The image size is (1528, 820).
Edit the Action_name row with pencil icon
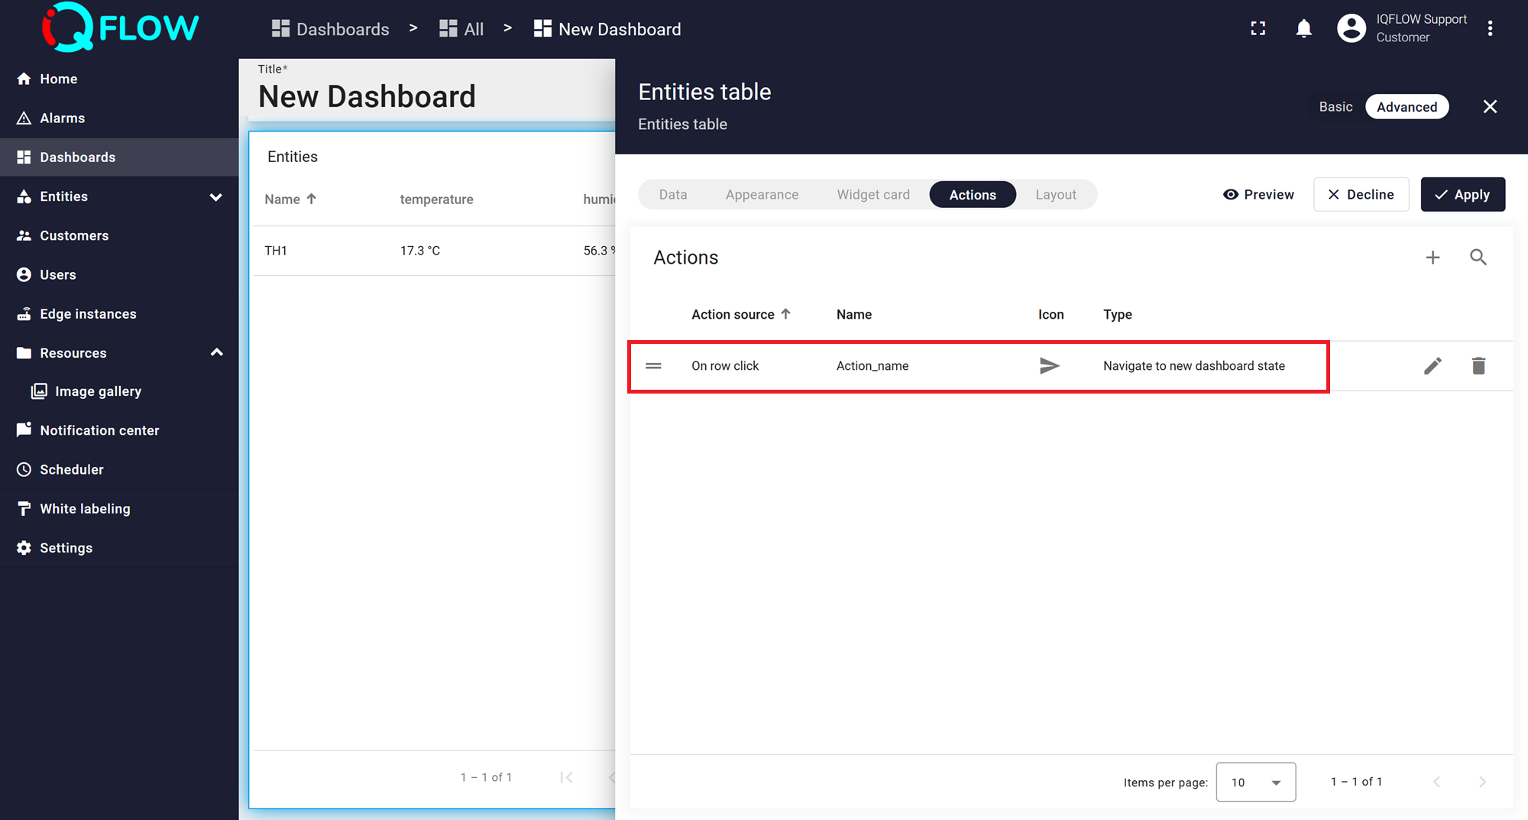(1432, 366)
